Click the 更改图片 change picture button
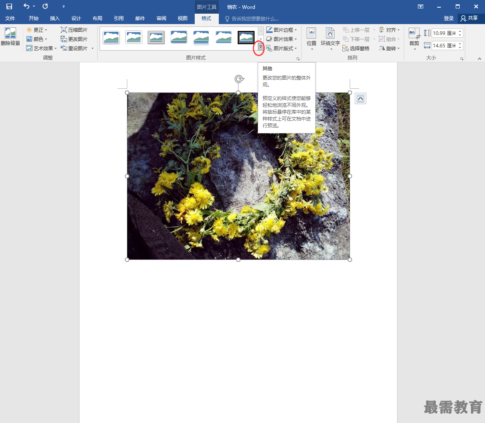 point(74,39)
